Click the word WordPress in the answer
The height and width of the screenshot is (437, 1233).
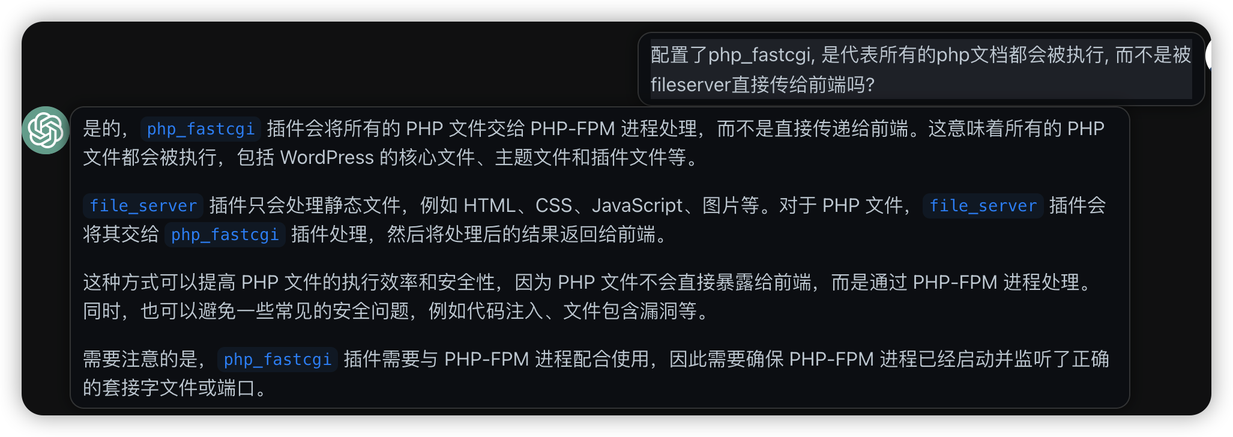coord(327,157)
